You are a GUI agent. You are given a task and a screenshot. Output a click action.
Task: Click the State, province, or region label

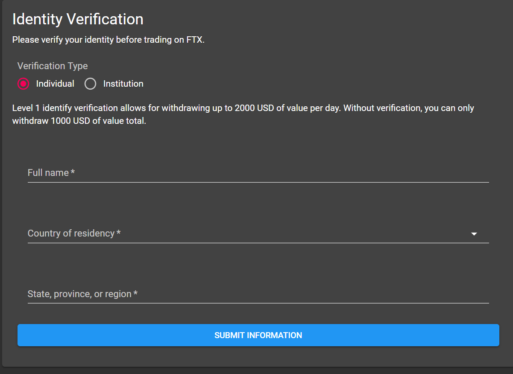pos(79,294)
